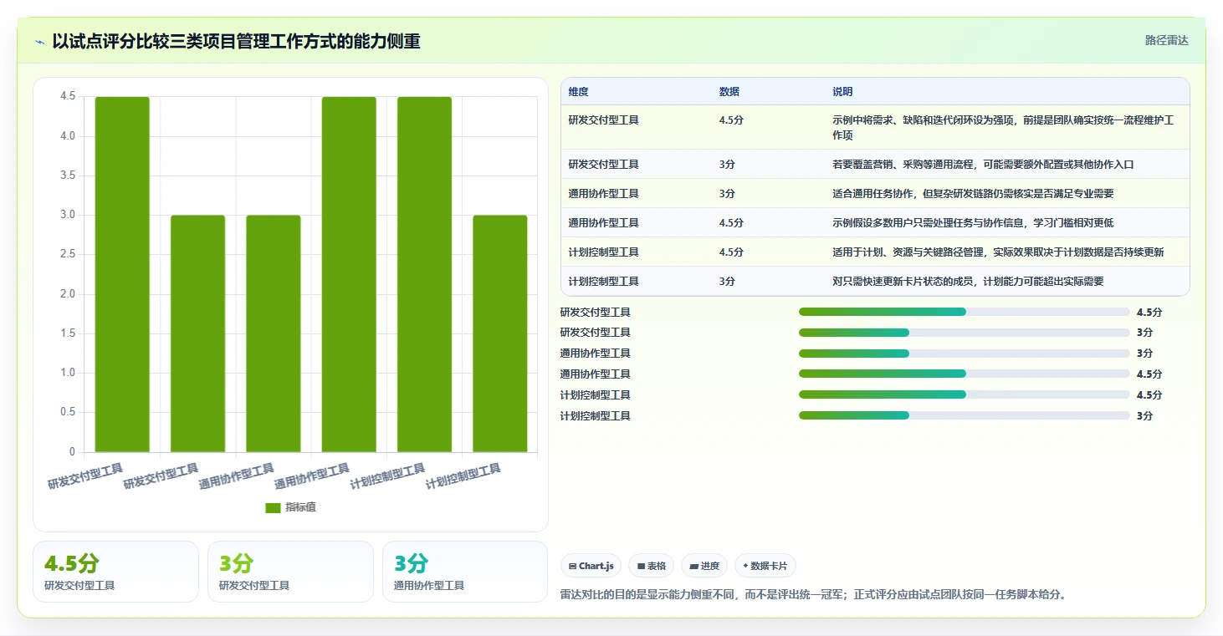Click the 数据 table column header
Viewport: 1223px width, 636px height.
729,92
